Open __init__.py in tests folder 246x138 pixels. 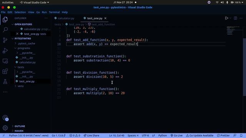26,77
